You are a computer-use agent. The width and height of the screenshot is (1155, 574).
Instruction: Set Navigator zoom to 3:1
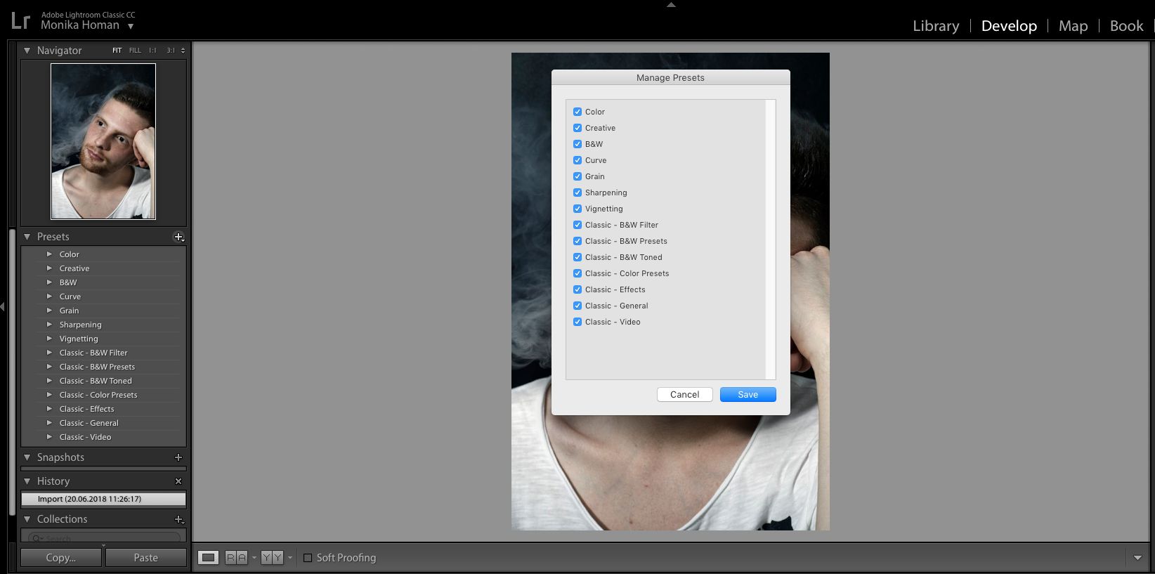coord(170,51)
